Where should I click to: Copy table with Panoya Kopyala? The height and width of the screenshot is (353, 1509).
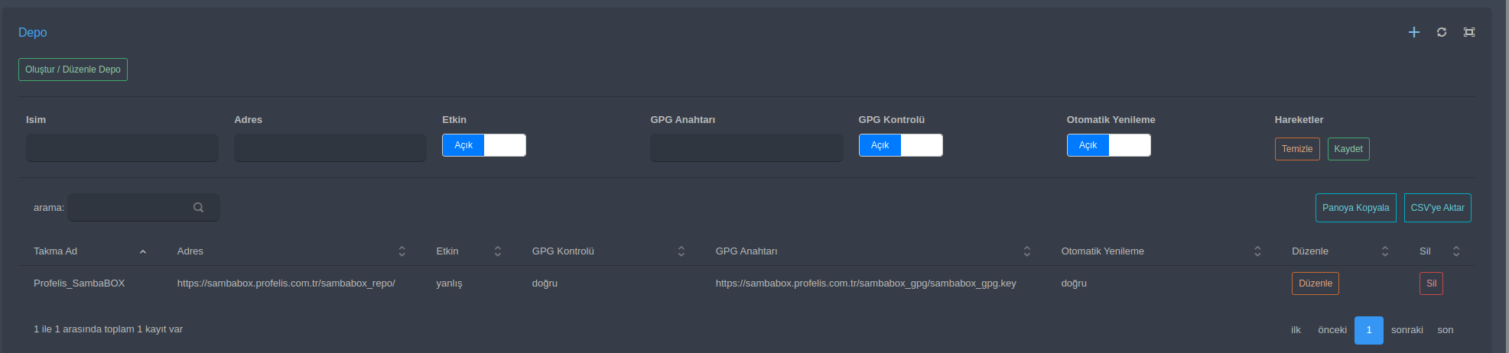[1355, 208]
